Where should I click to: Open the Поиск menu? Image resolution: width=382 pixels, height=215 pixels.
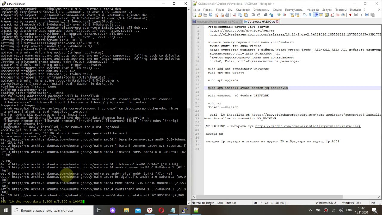220,10
